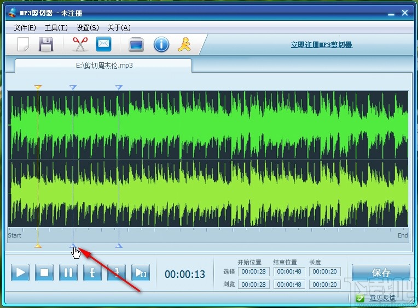Click the Start label on the timeline ruler
This screenshot has width=418, height=308.
[x=14, y=235]
